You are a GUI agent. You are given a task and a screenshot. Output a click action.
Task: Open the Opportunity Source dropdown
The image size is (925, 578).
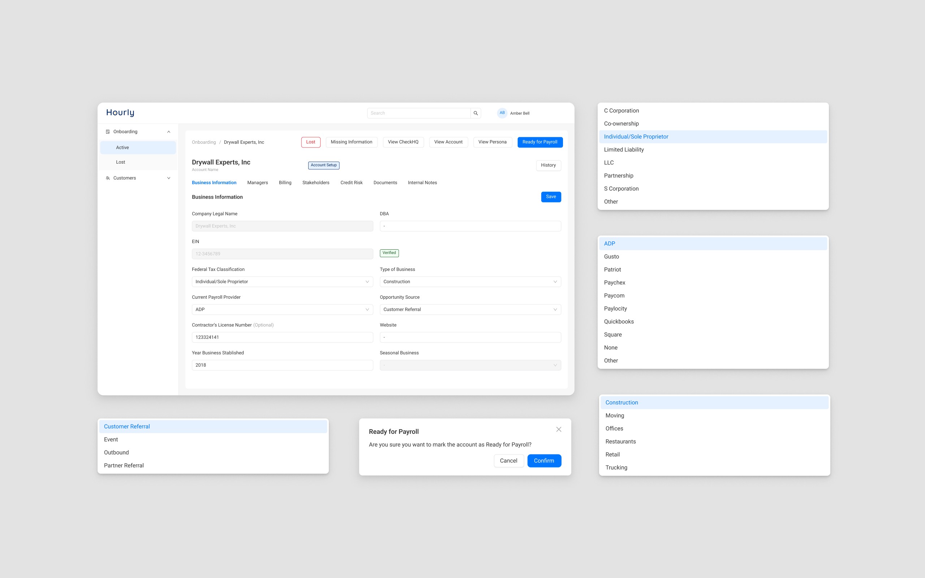[x=470, y=310]
